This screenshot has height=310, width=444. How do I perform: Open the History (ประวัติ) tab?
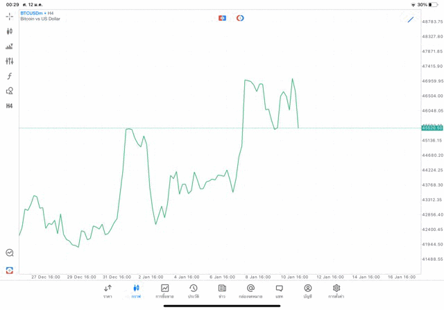194,291
